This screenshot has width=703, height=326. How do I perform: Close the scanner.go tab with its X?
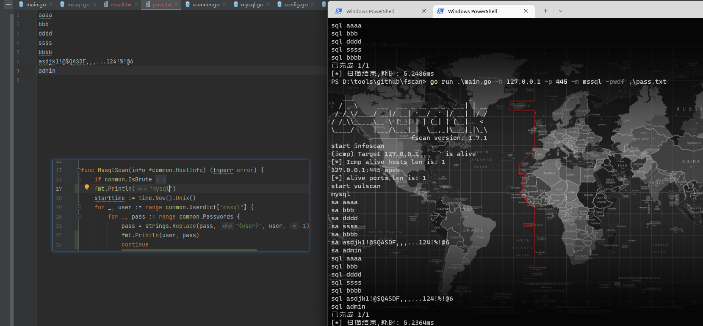click(224, 5)
